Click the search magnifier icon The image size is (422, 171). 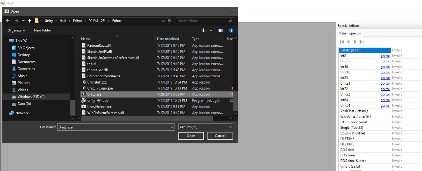[x=230, y=21]
